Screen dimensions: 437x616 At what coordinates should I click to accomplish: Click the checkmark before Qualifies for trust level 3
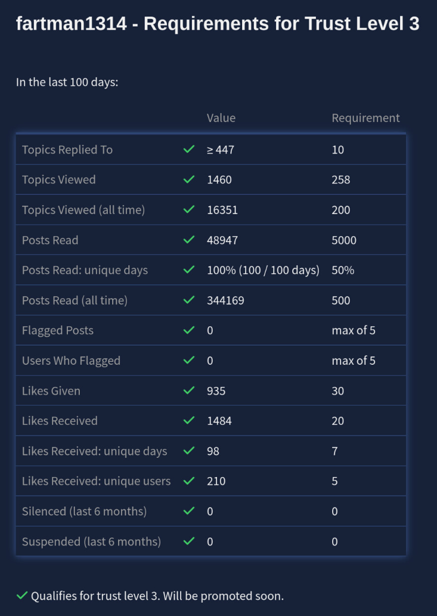22,596
